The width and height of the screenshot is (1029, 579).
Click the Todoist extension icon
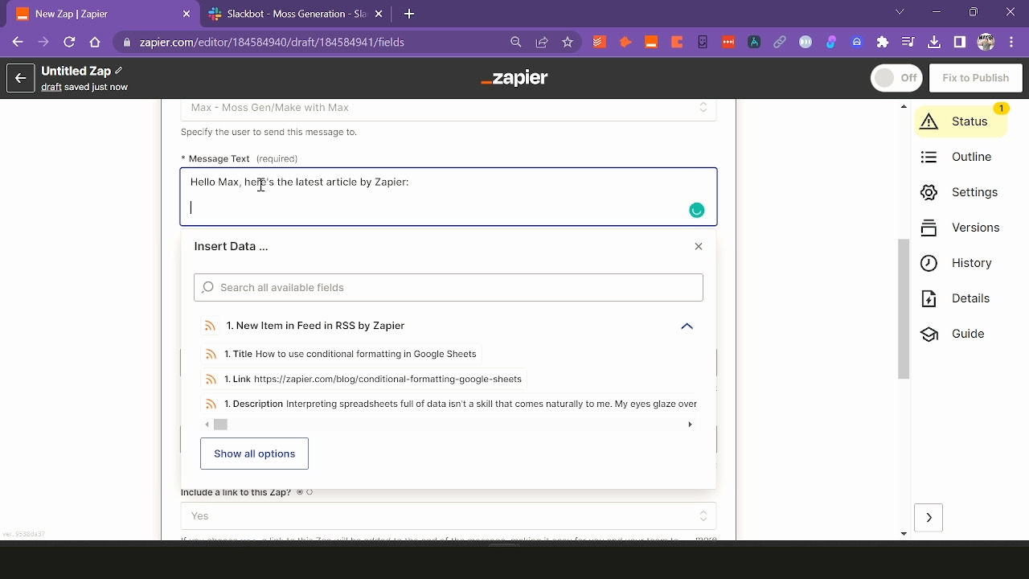click(x=599, y=42)
